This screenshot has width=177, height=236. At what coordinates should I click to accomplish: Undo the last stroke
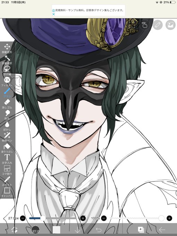point(99,230)
